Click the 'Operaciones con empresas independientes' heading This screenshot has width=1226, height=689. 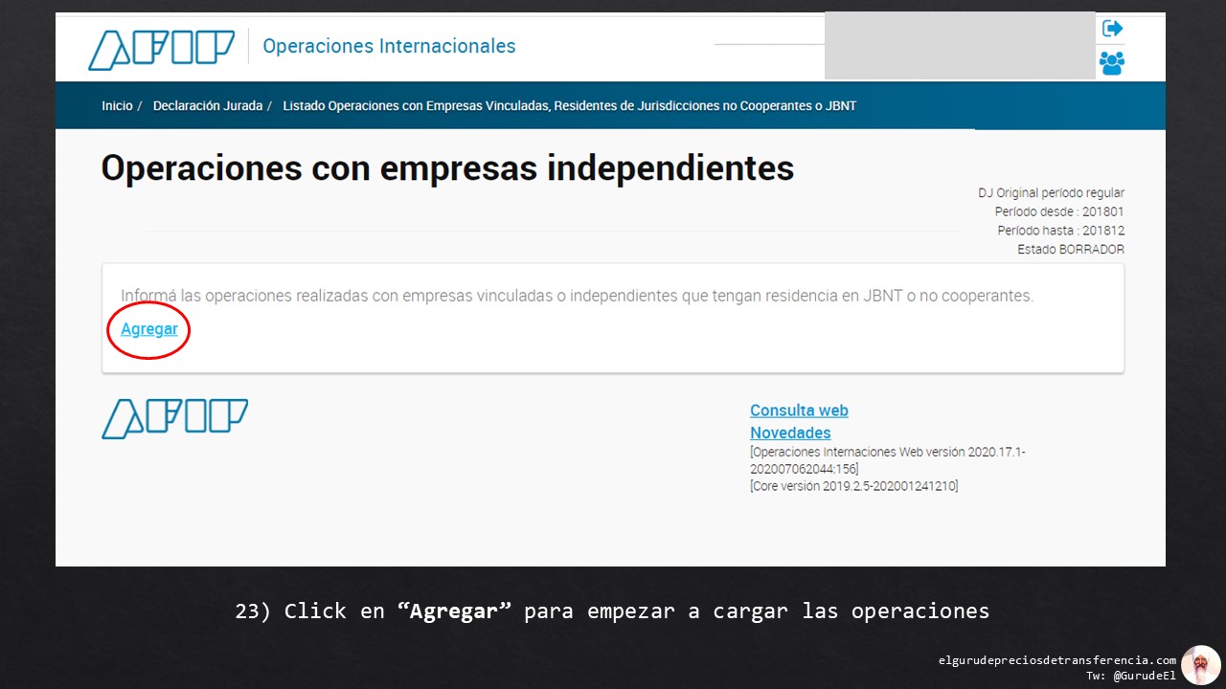coord(447,167)
